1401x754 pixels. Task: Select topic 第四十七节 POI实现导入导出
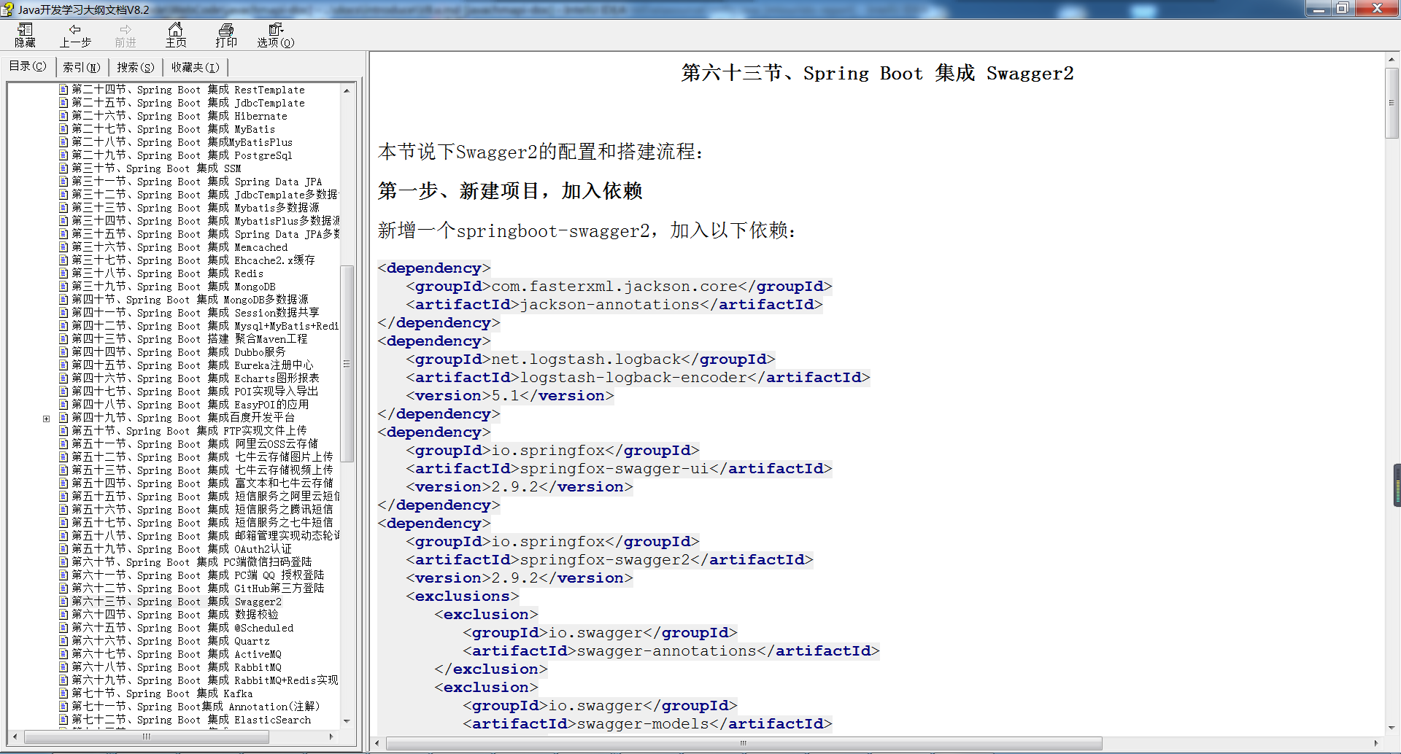[x=195, y=392]
